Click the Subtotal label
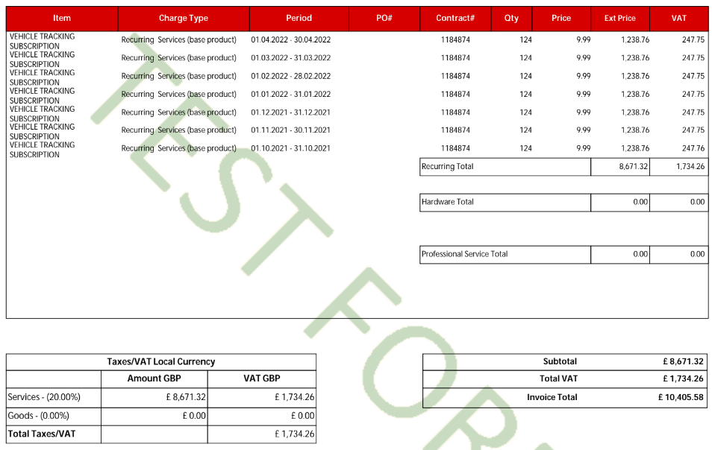 (560, 361)
